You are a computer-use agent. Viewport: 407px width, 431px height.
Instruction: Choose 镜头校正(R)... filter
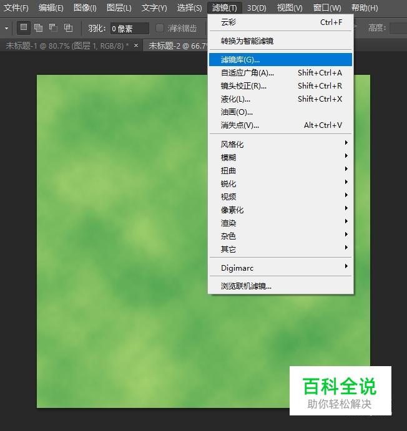click(x=280, y=86)
